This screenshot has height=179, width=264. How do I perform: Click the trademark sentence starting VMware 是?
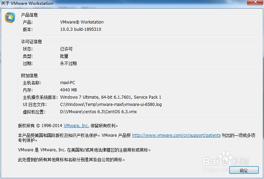[85, 150]
